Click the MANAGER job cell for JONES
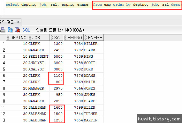 click(x=39, y=88)
